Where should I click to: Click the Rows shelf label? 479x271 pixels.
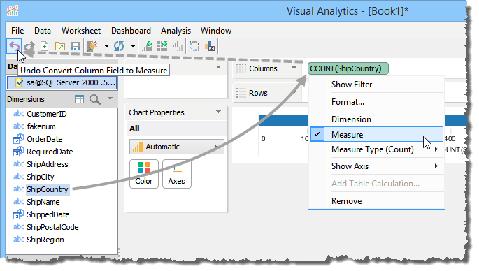pyautogui.click(x=258, y=93)
